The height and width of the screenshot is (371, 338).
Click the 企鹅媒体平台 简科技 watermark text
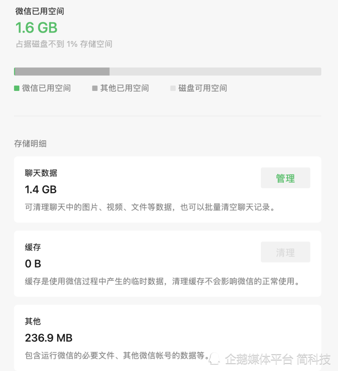pos(278,359)
